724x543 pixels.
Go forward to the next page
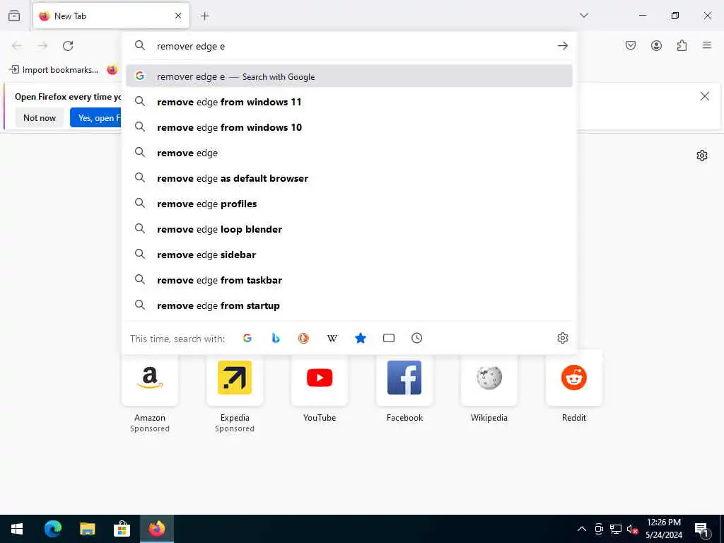coord(42,46)
